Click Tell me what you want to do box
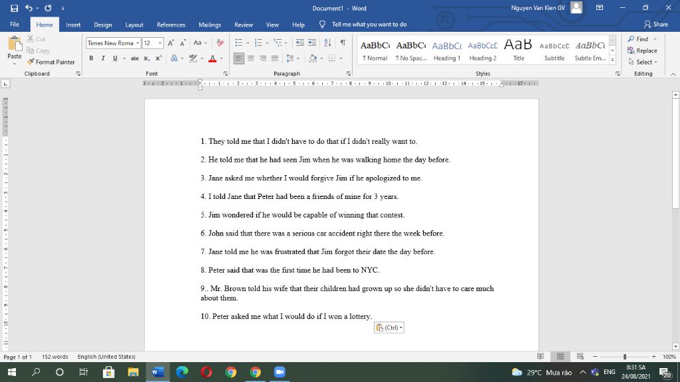 [x=369, y=25]
